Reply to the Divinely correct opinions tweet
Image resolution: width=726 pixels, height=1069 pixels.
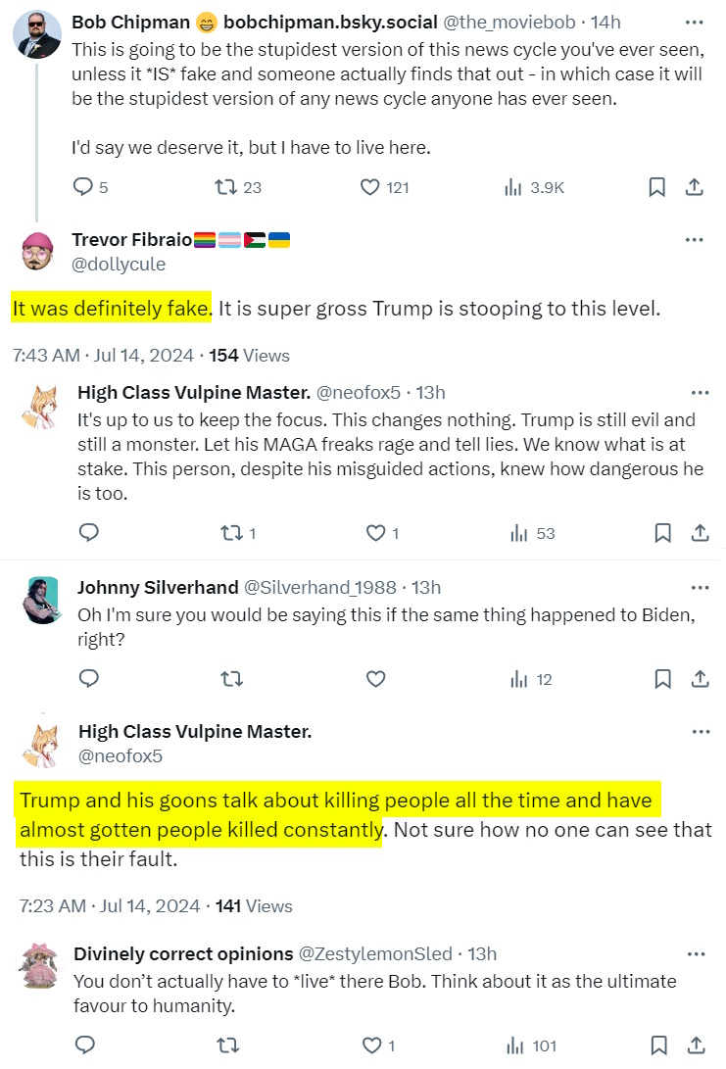tap(85, 1045)
